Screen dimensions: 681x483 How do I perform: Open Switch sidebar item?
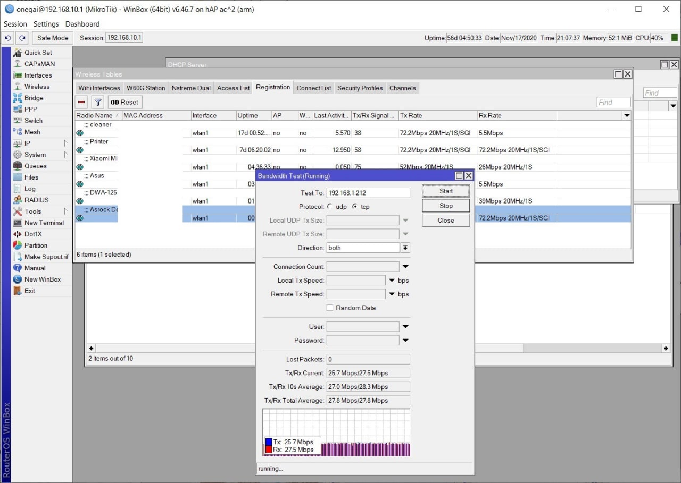33,121
